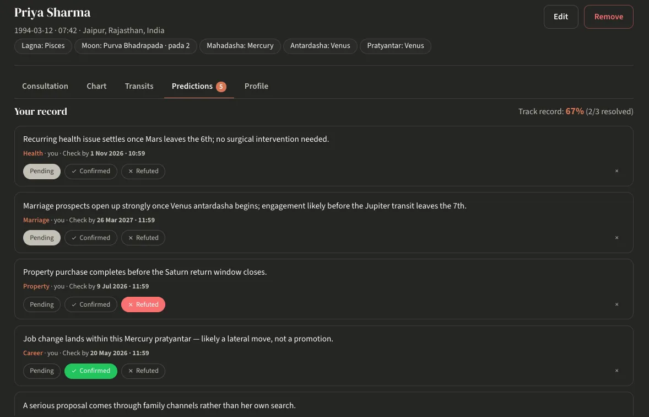Set marriage prediction status to Refuted

(x=143, y=238)
